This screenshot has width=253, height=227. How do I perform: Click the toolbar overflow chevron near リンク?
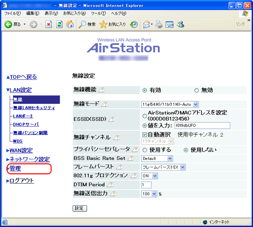[x=249, y=20]
